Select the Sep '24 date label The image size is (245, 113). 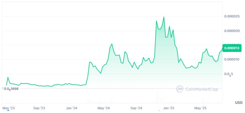pyautogui.click(x=136, y=108)
